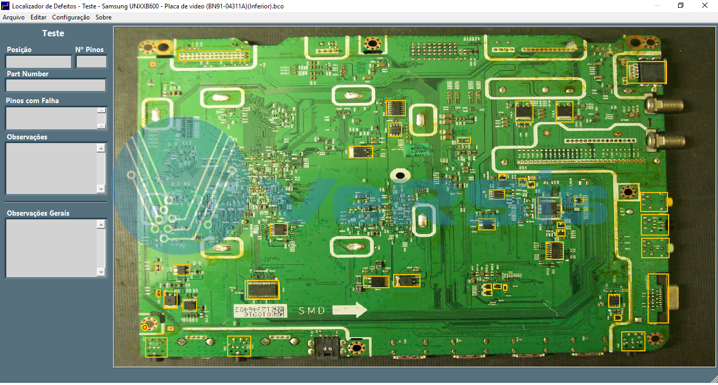Image resolution: width=718 pixels, height=385 pixels.
Task: Select the highlighted green audio jack component
Action: pyautogui.click(x=655, y=248)
